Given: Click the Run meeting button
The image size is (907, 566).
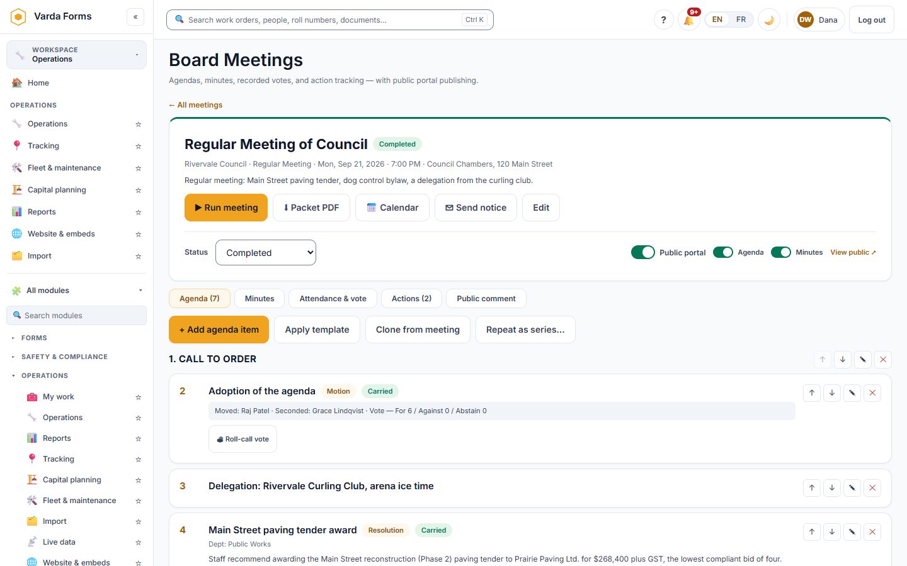Looking at the screenshot, I should coord(226,208).
